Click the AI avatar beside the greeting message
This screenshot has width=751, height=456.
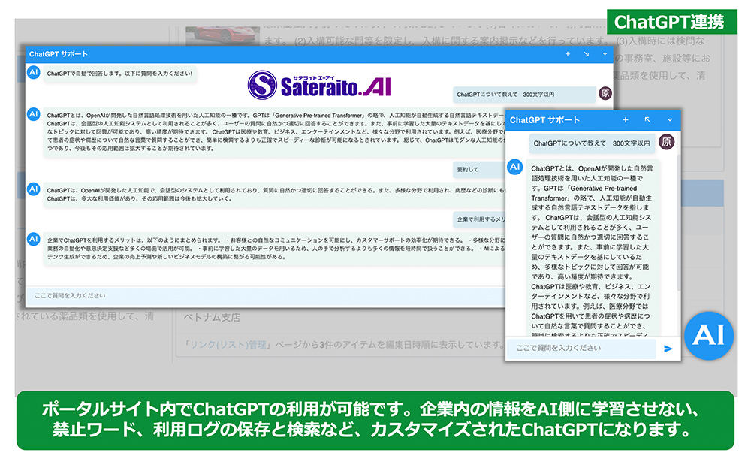(33, 73)
